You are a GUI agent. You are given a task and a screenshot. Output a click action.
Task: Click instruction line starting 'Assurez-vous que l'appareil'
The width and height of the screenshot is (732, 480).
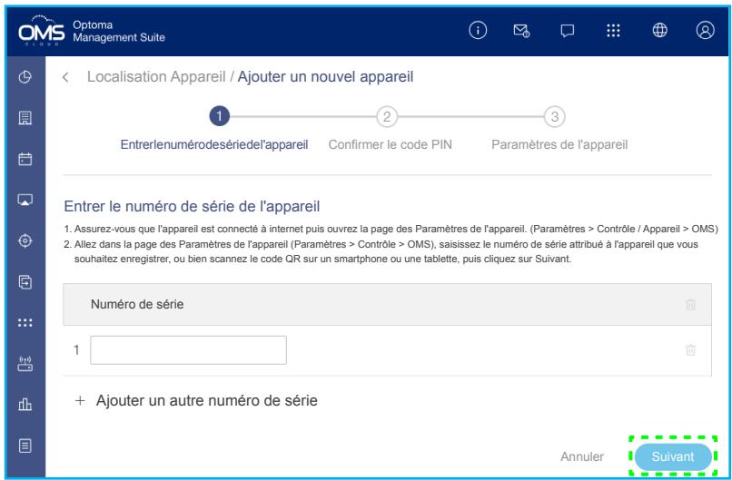pos(391,229)
